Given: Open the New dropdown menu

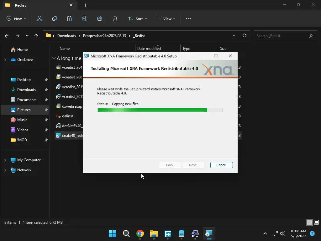Looking at the screenshot, I should 16,19.
